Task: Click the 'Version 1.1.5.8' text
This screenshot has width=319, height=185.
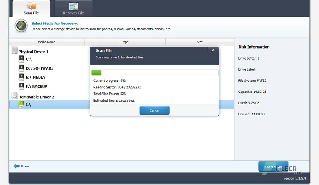Action: pyautogui.click(x=295, y=178)
